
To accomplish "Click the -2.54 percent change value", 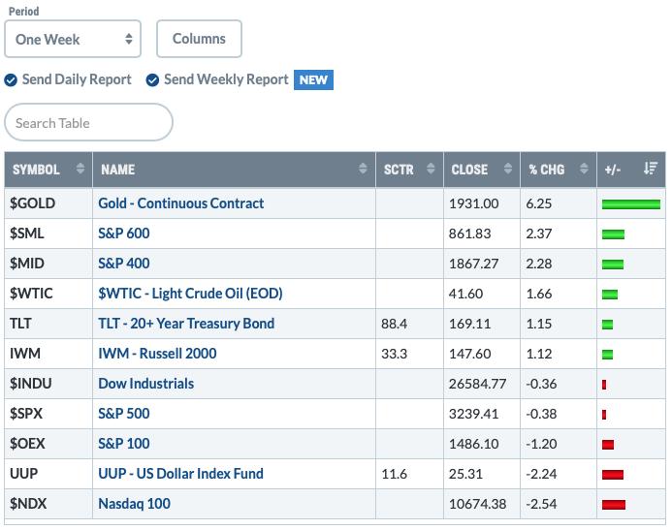I will (541, 504).
